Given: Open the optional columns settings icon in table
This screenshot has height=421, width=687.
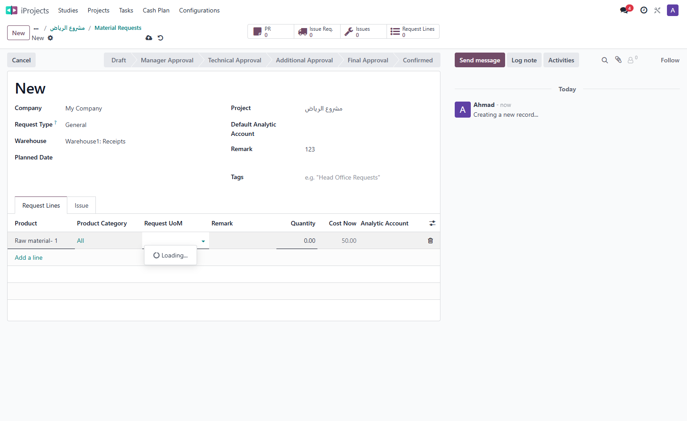Looking at the screenshot, I should point(432,223).
